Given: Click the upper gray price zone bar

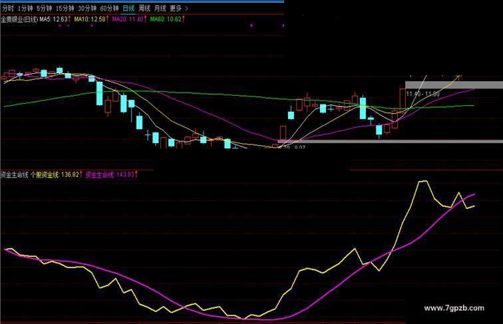Looking at the screenshot, I should [454, 85].
